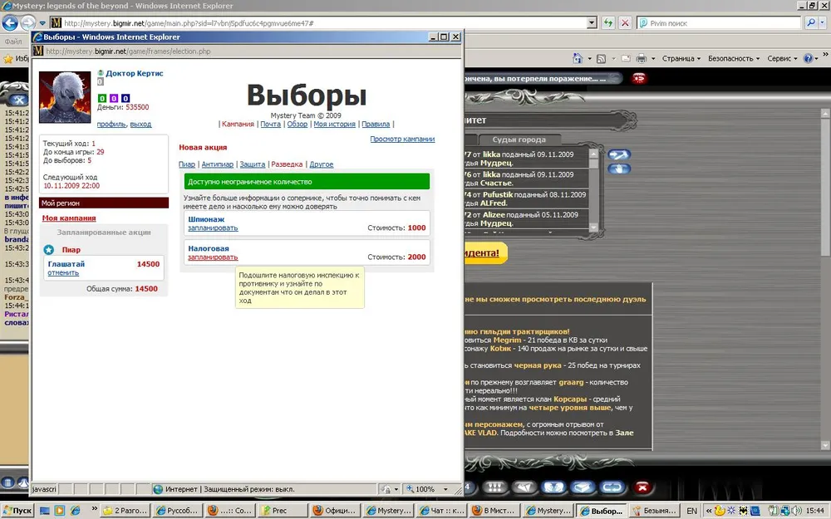This screenshot has width=831, height=519.
Task: Open the Почта menu link
Action: 270,125
